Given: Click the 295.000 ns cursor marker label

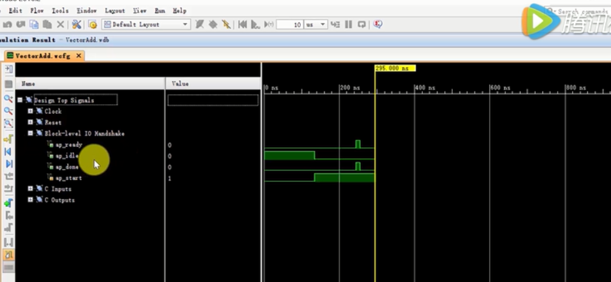Looking at the screenshot, I should (395, 68).
